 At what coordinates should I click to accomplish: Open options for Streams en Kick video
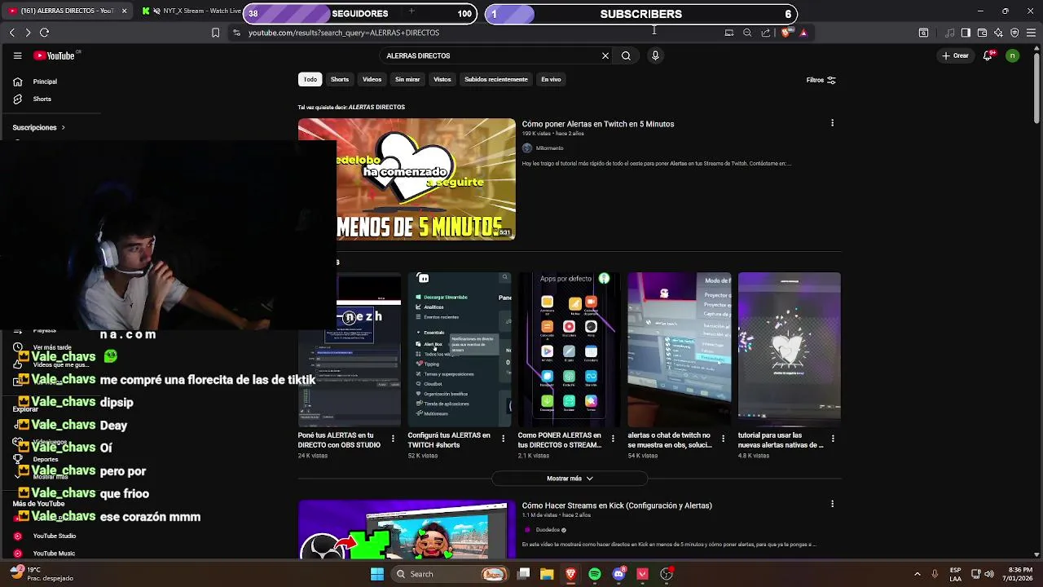[832, 505]
